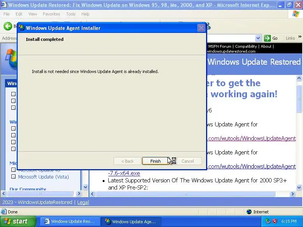Click the main page vertical scrollbar up arrow

(x=299, y=78)
